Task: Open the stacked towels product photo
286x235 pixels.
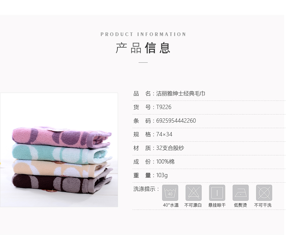Action: [59, 150]
